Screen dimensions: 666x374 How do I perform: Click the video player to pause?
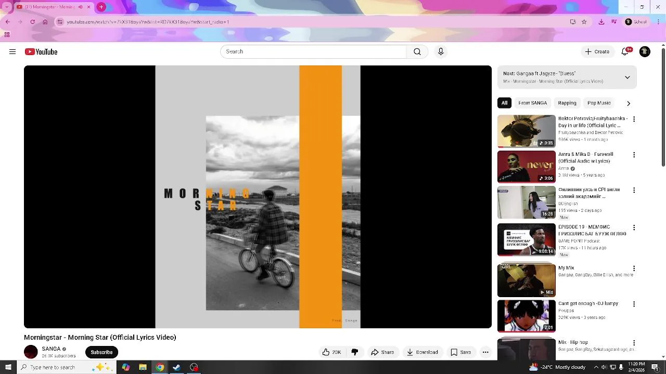coord(258,197)
